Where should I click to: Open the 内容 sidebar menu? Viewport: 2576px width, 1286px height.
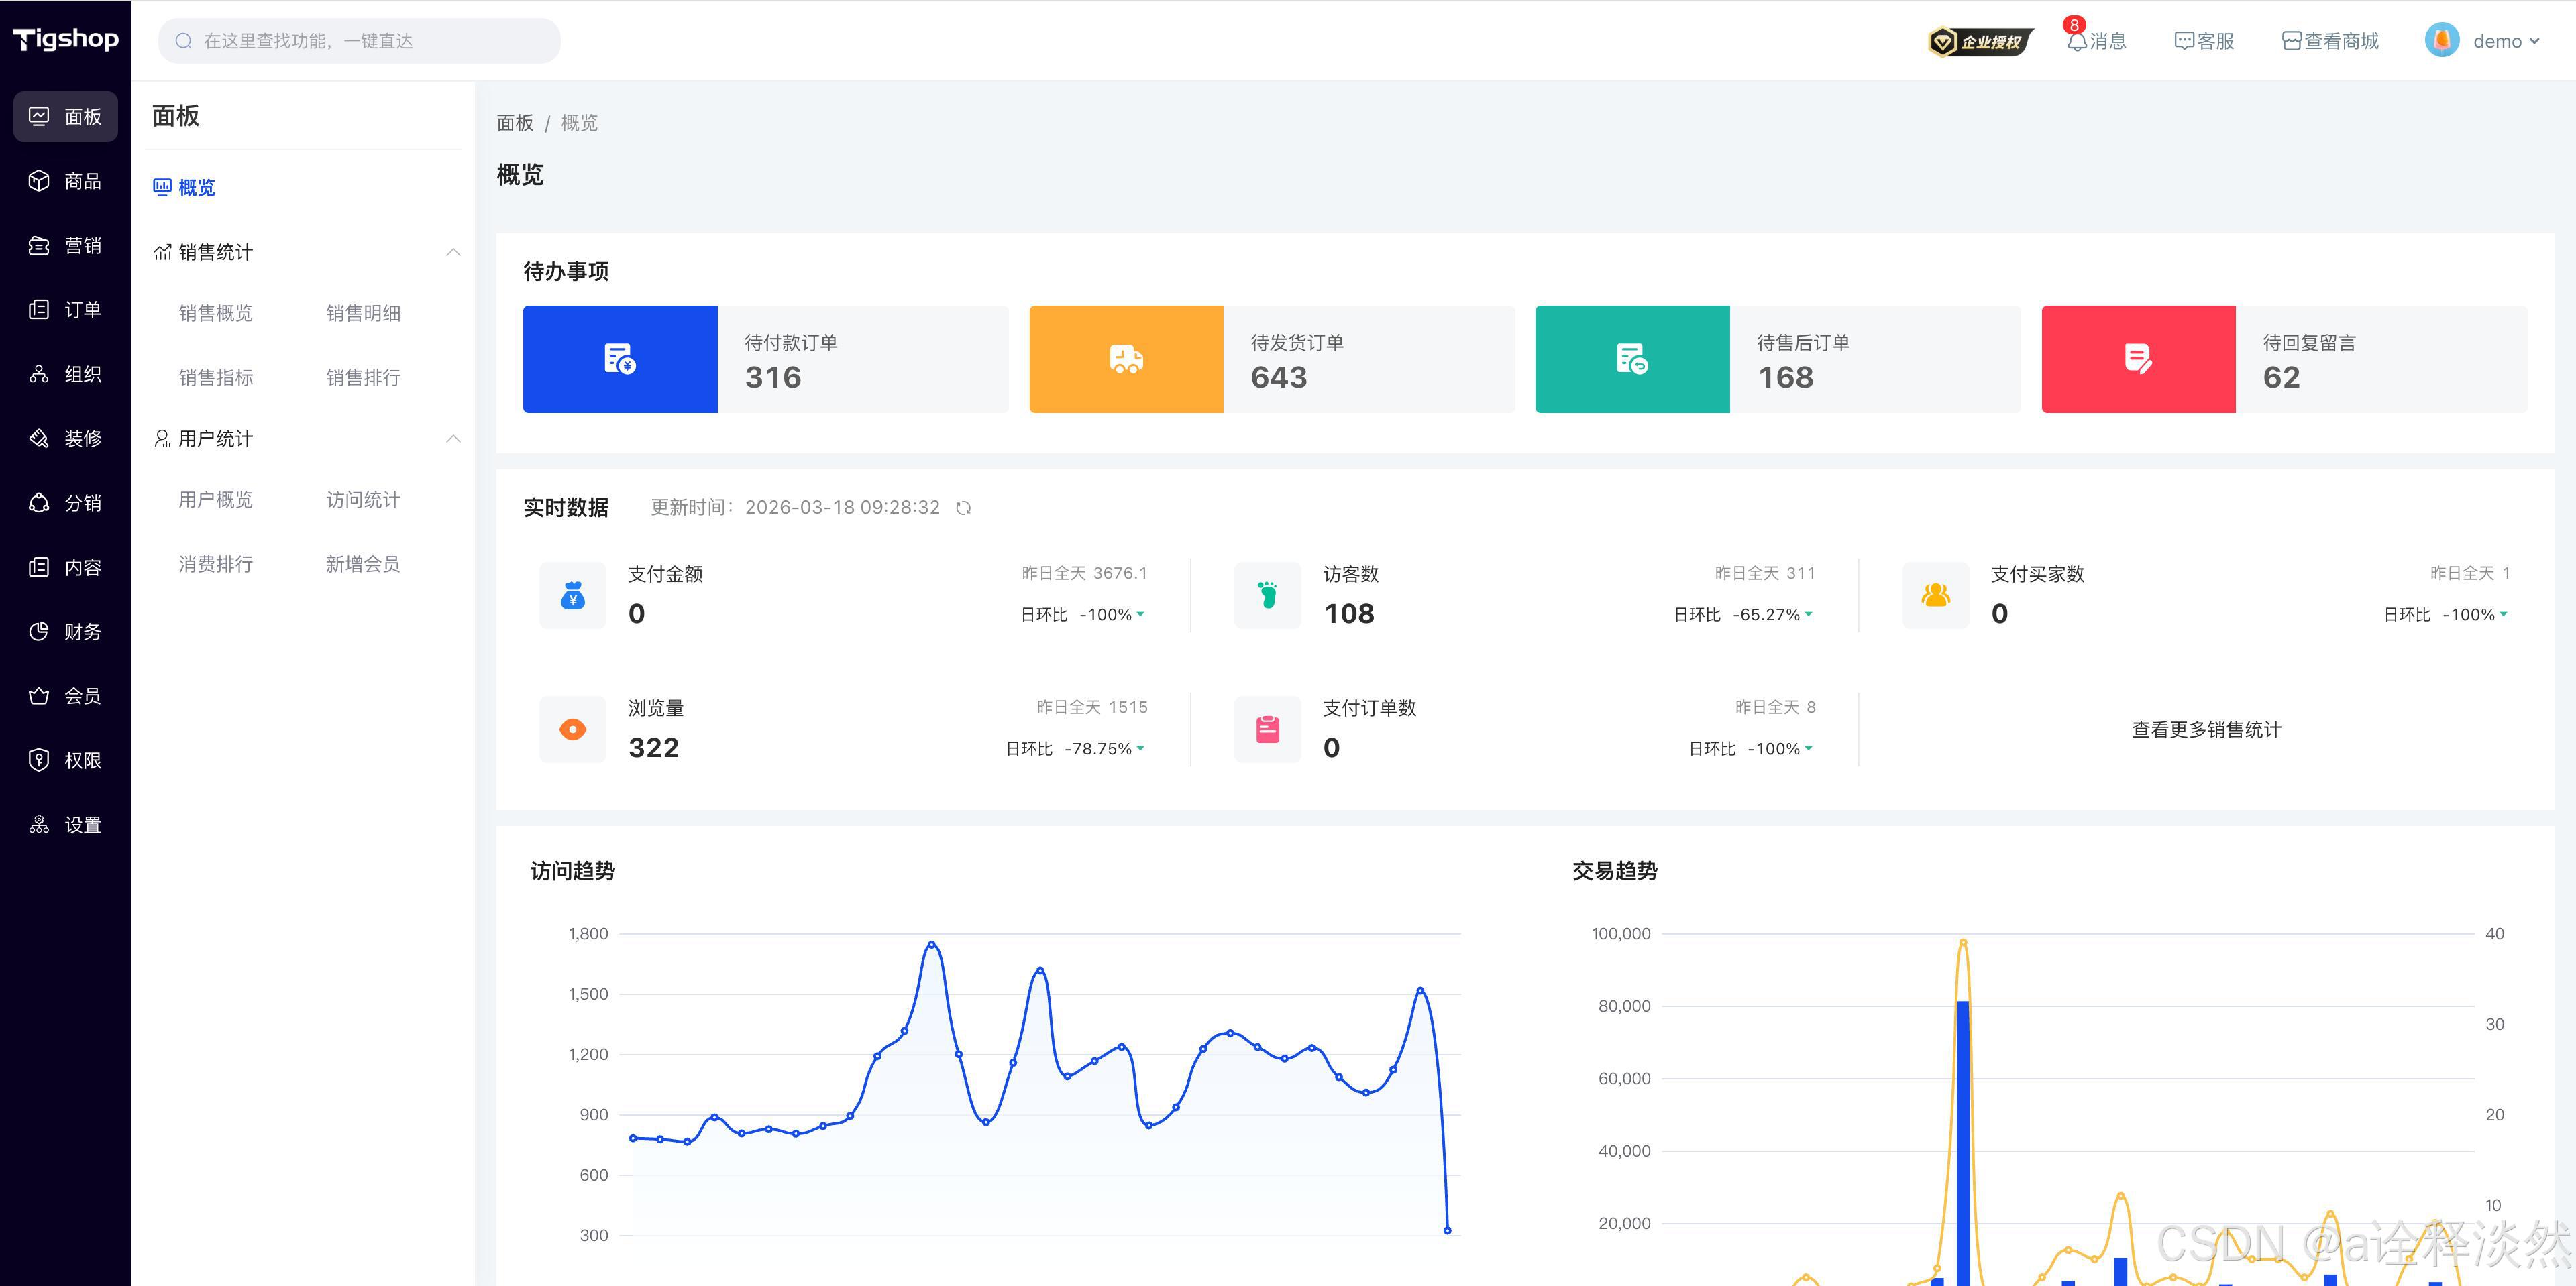click(x=65, y=567)
